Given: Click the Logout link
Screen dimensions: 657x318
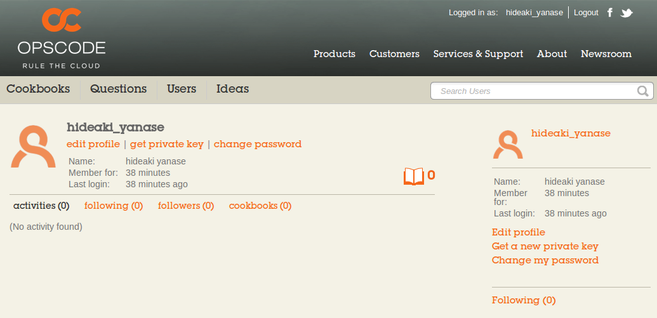Looking at the screenshot, I should (586, 13).
